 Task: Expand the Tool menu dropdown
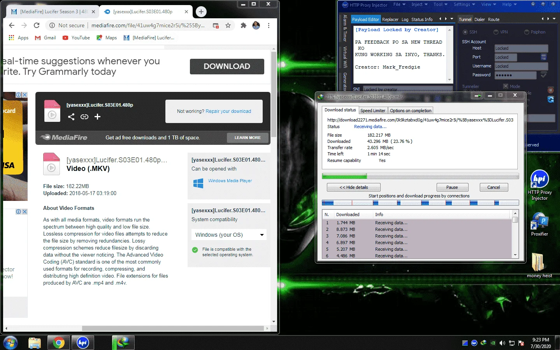(441, 4)
